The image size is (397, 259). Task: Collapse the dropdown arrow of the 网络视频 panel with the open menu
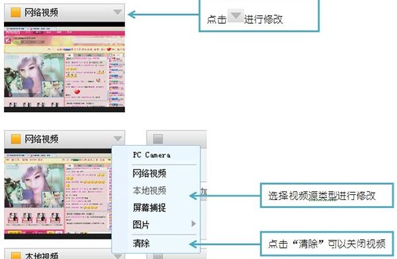[118, 138]
